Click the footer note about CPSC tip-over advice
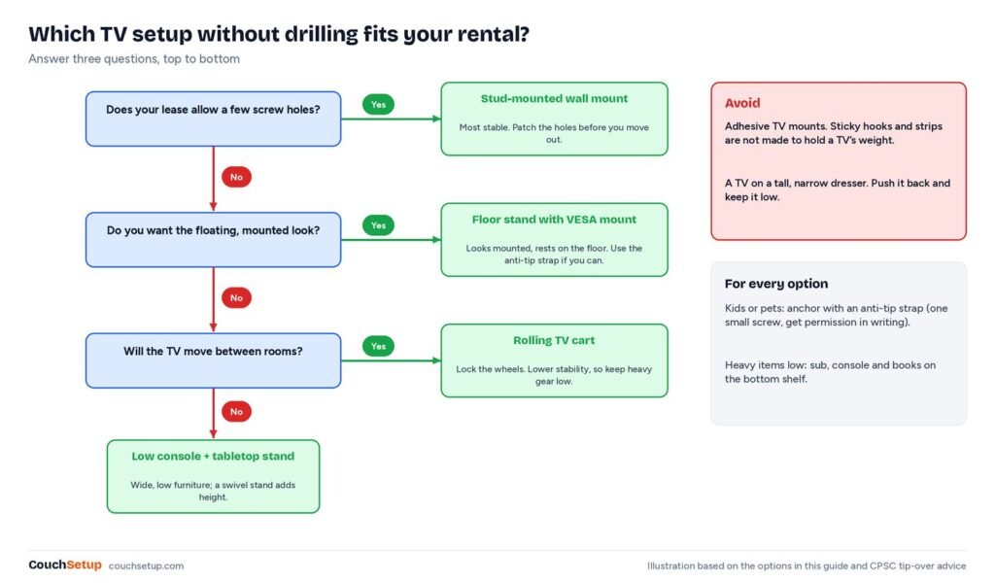This screenshot has height=583, width=995. 806,566
